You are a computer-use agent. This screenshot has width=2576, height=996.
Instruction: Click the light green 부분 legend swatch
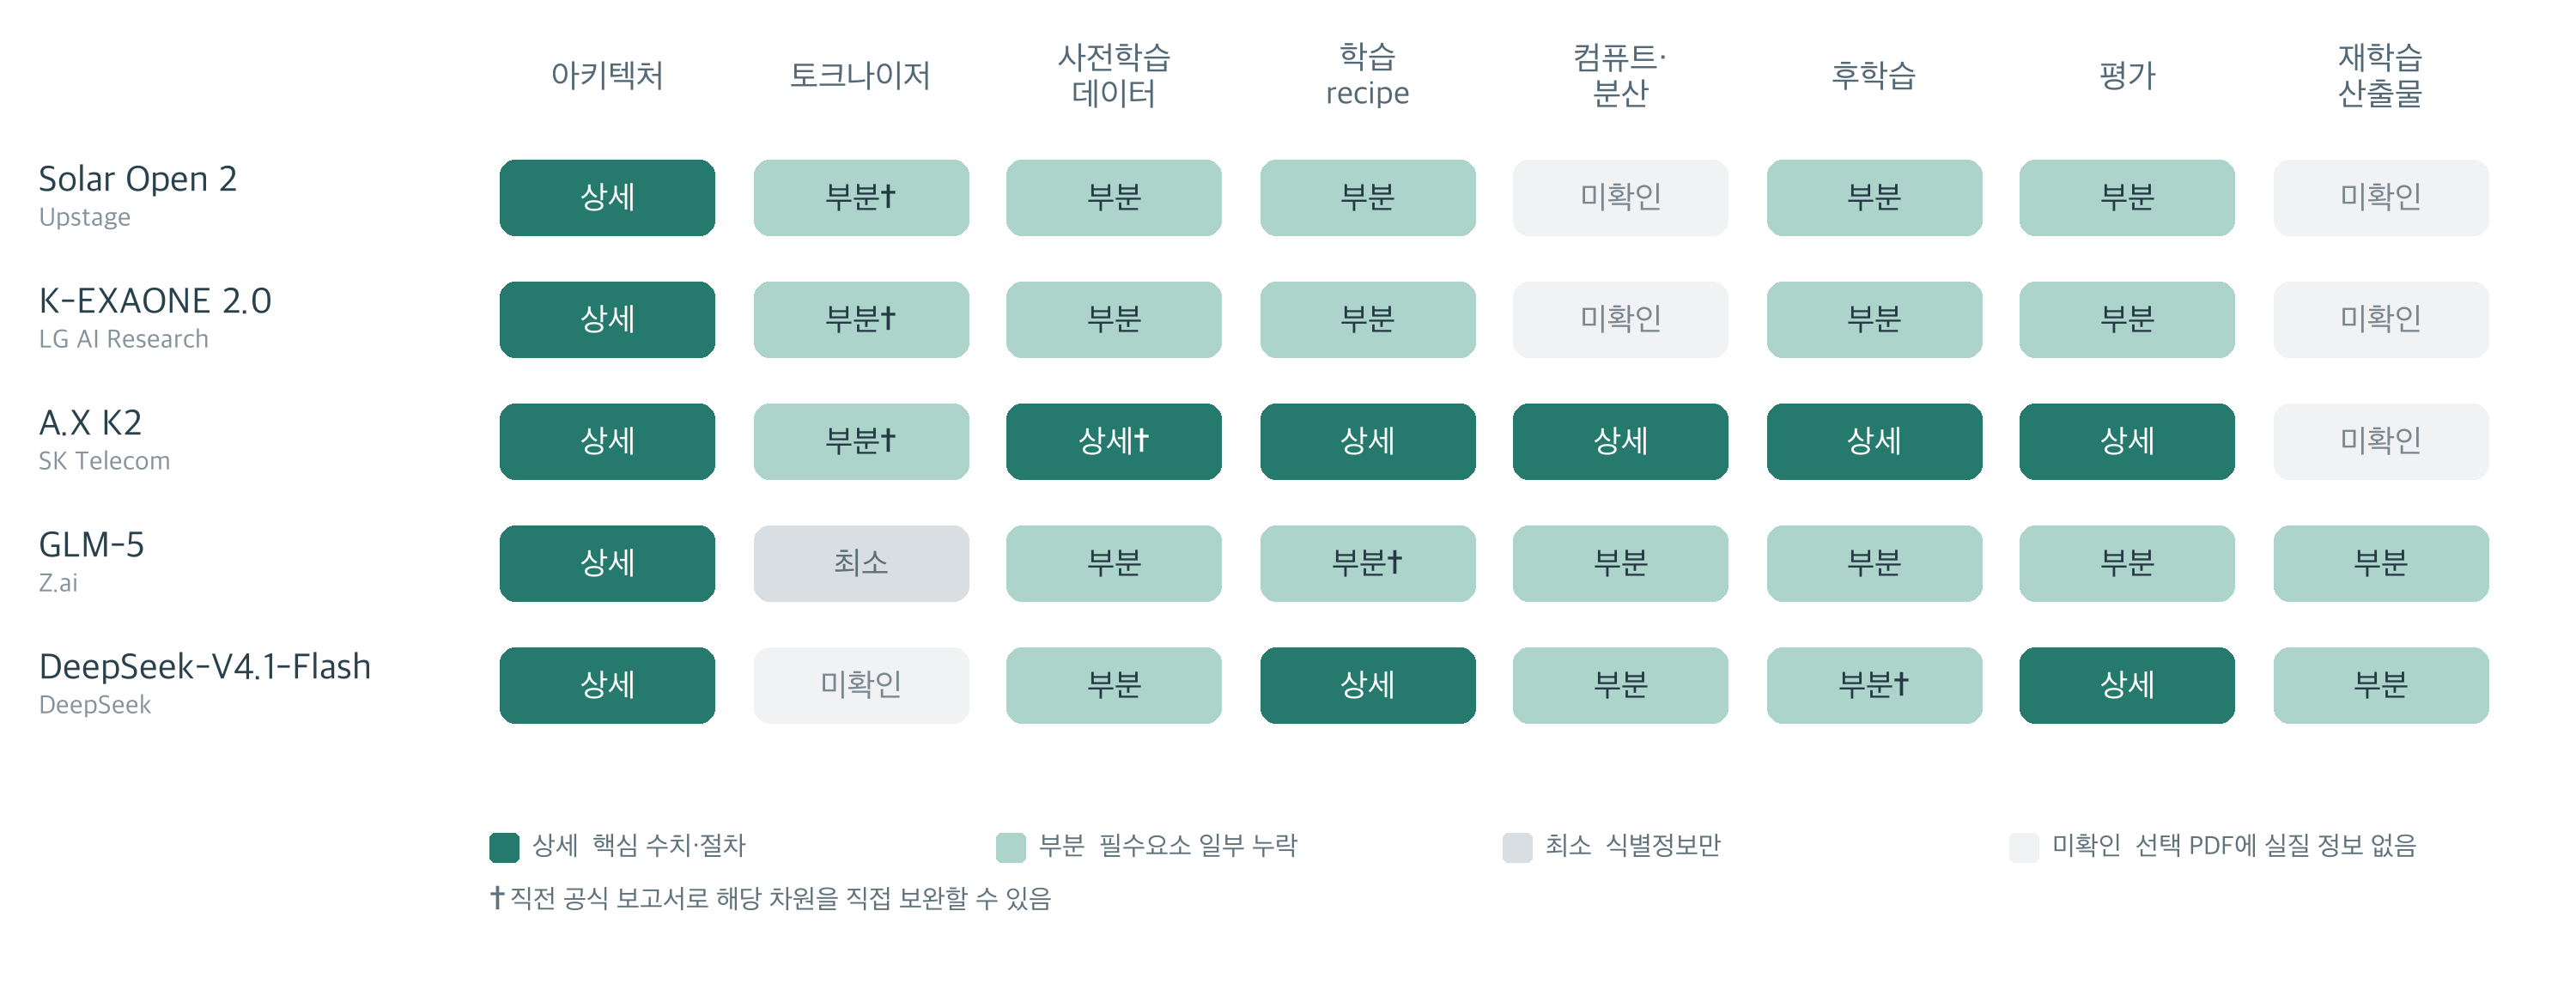[x=1011, y=847]
